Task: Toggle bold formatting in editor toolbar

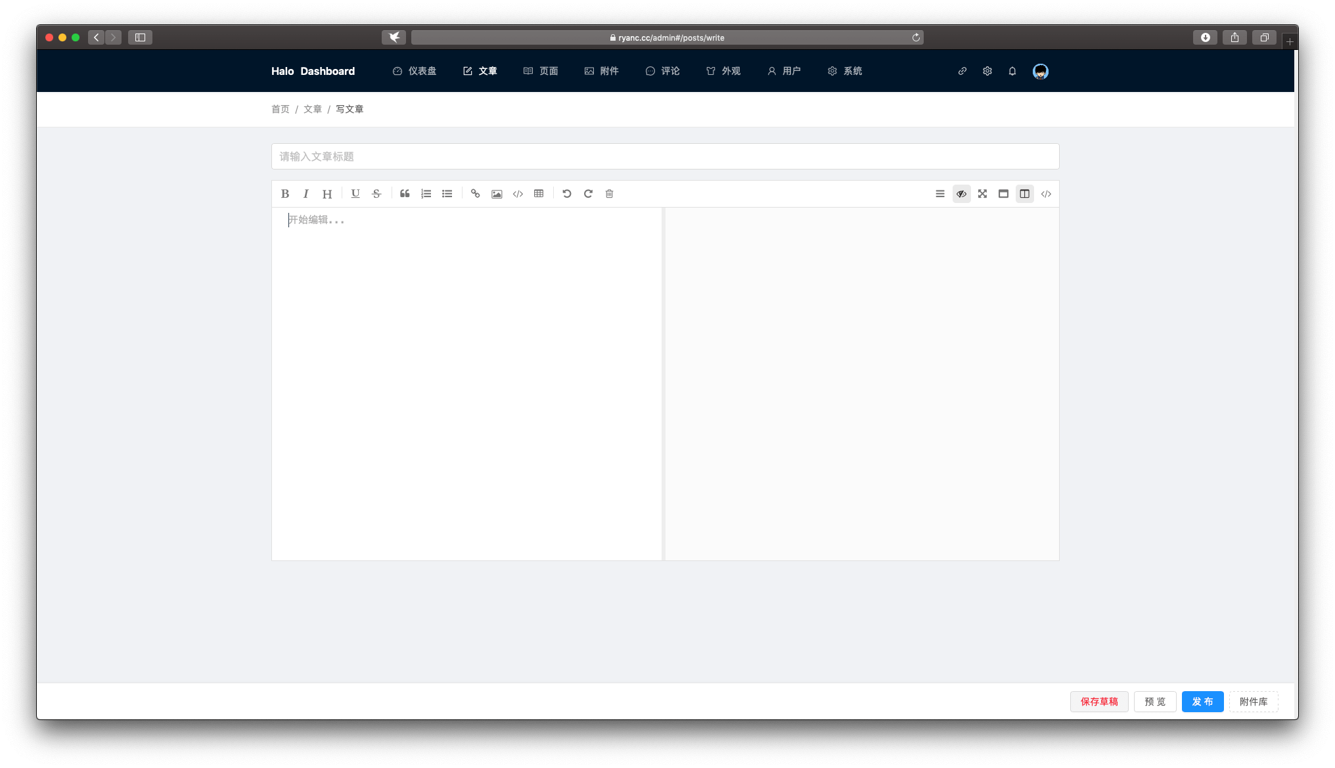Action: click(x=285, y=194)
